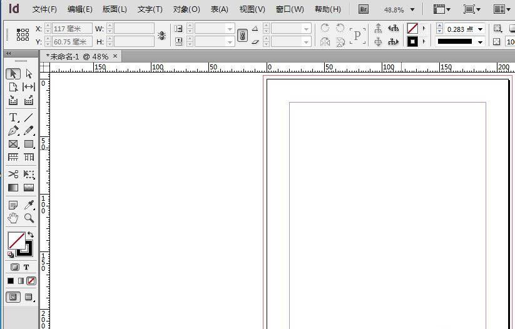Pick a point on reference point locator
The image size is (515, 329).
pos(23,34)
